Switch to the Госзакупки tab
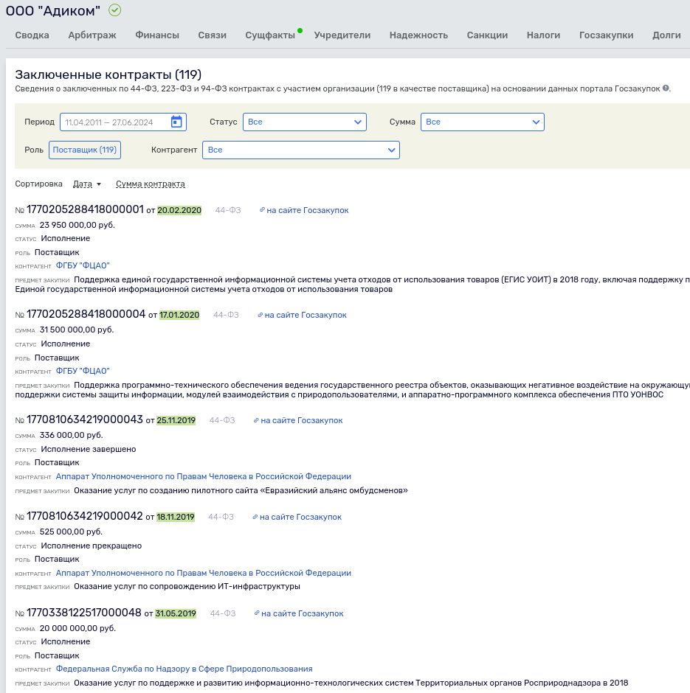This screenshot has width=690, height=693. [606, 35]
